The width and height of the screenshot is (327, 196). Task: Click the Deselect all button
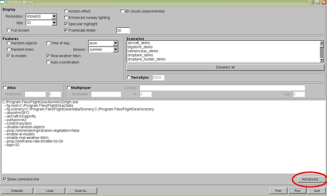click(x=225, y=67)
